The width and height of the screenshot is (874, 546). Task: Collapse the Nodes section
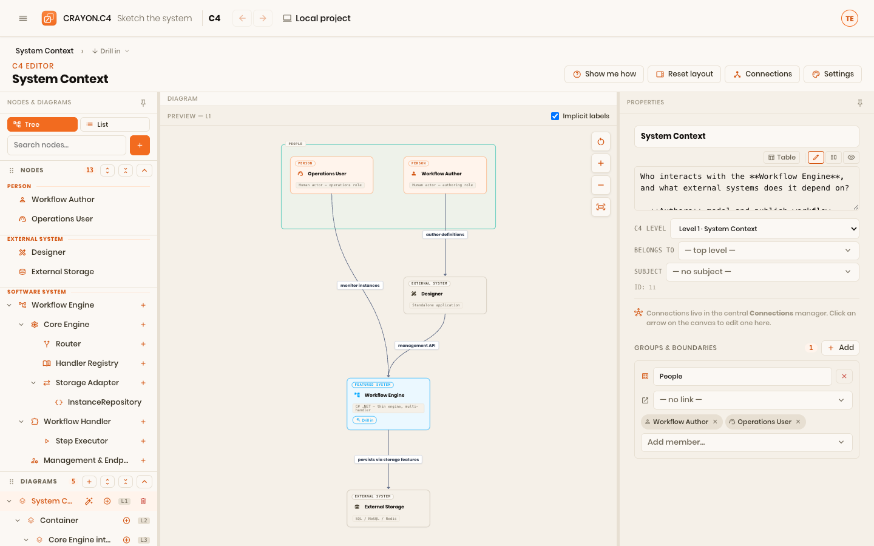tap(144, 170)
